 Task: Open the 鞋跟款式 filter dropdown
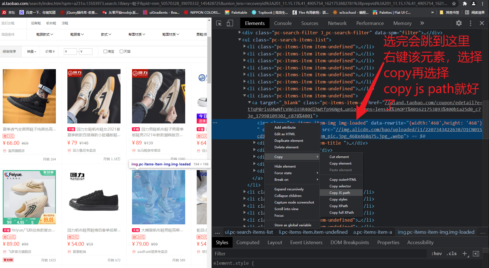click(45, 34)
